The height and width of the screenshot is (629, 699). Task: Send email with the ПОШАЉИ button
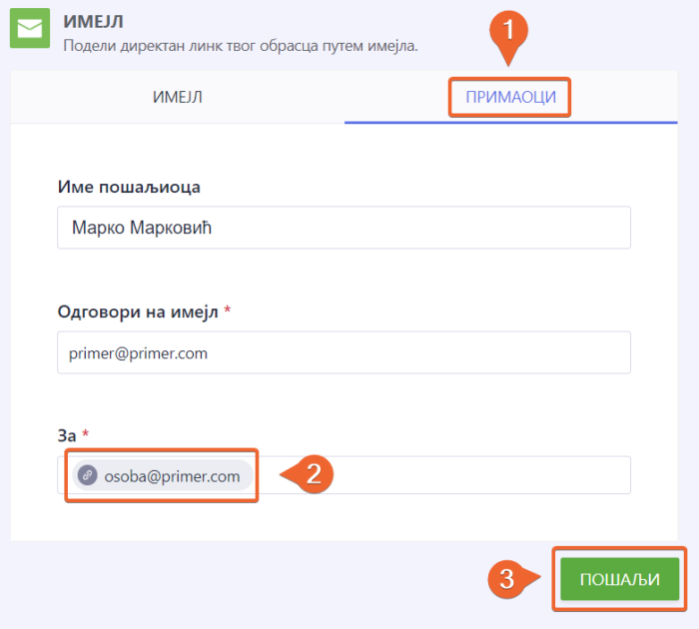pyautogui.click(x=620, y=579)
